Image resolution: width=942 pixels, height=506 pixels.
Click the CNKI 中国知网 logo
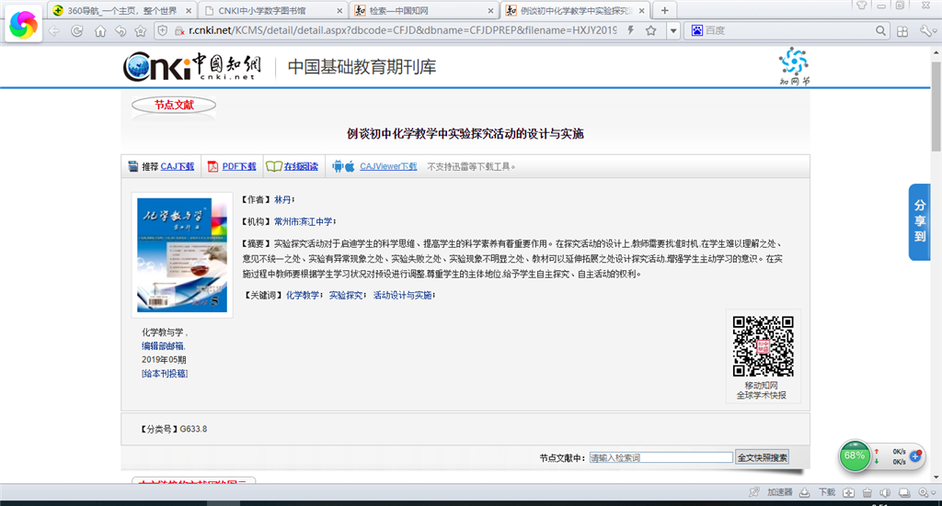click(192, 66)
